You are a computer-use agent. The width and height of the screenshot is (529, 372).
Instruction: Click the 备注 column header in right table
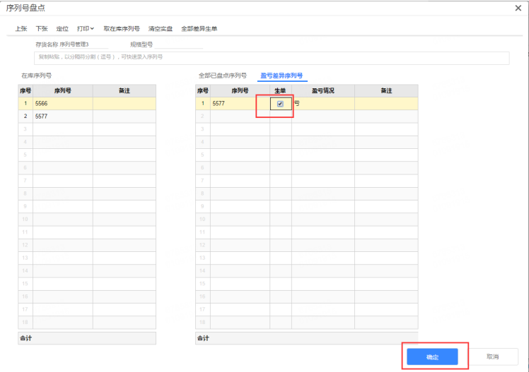(x=386, y=90)
